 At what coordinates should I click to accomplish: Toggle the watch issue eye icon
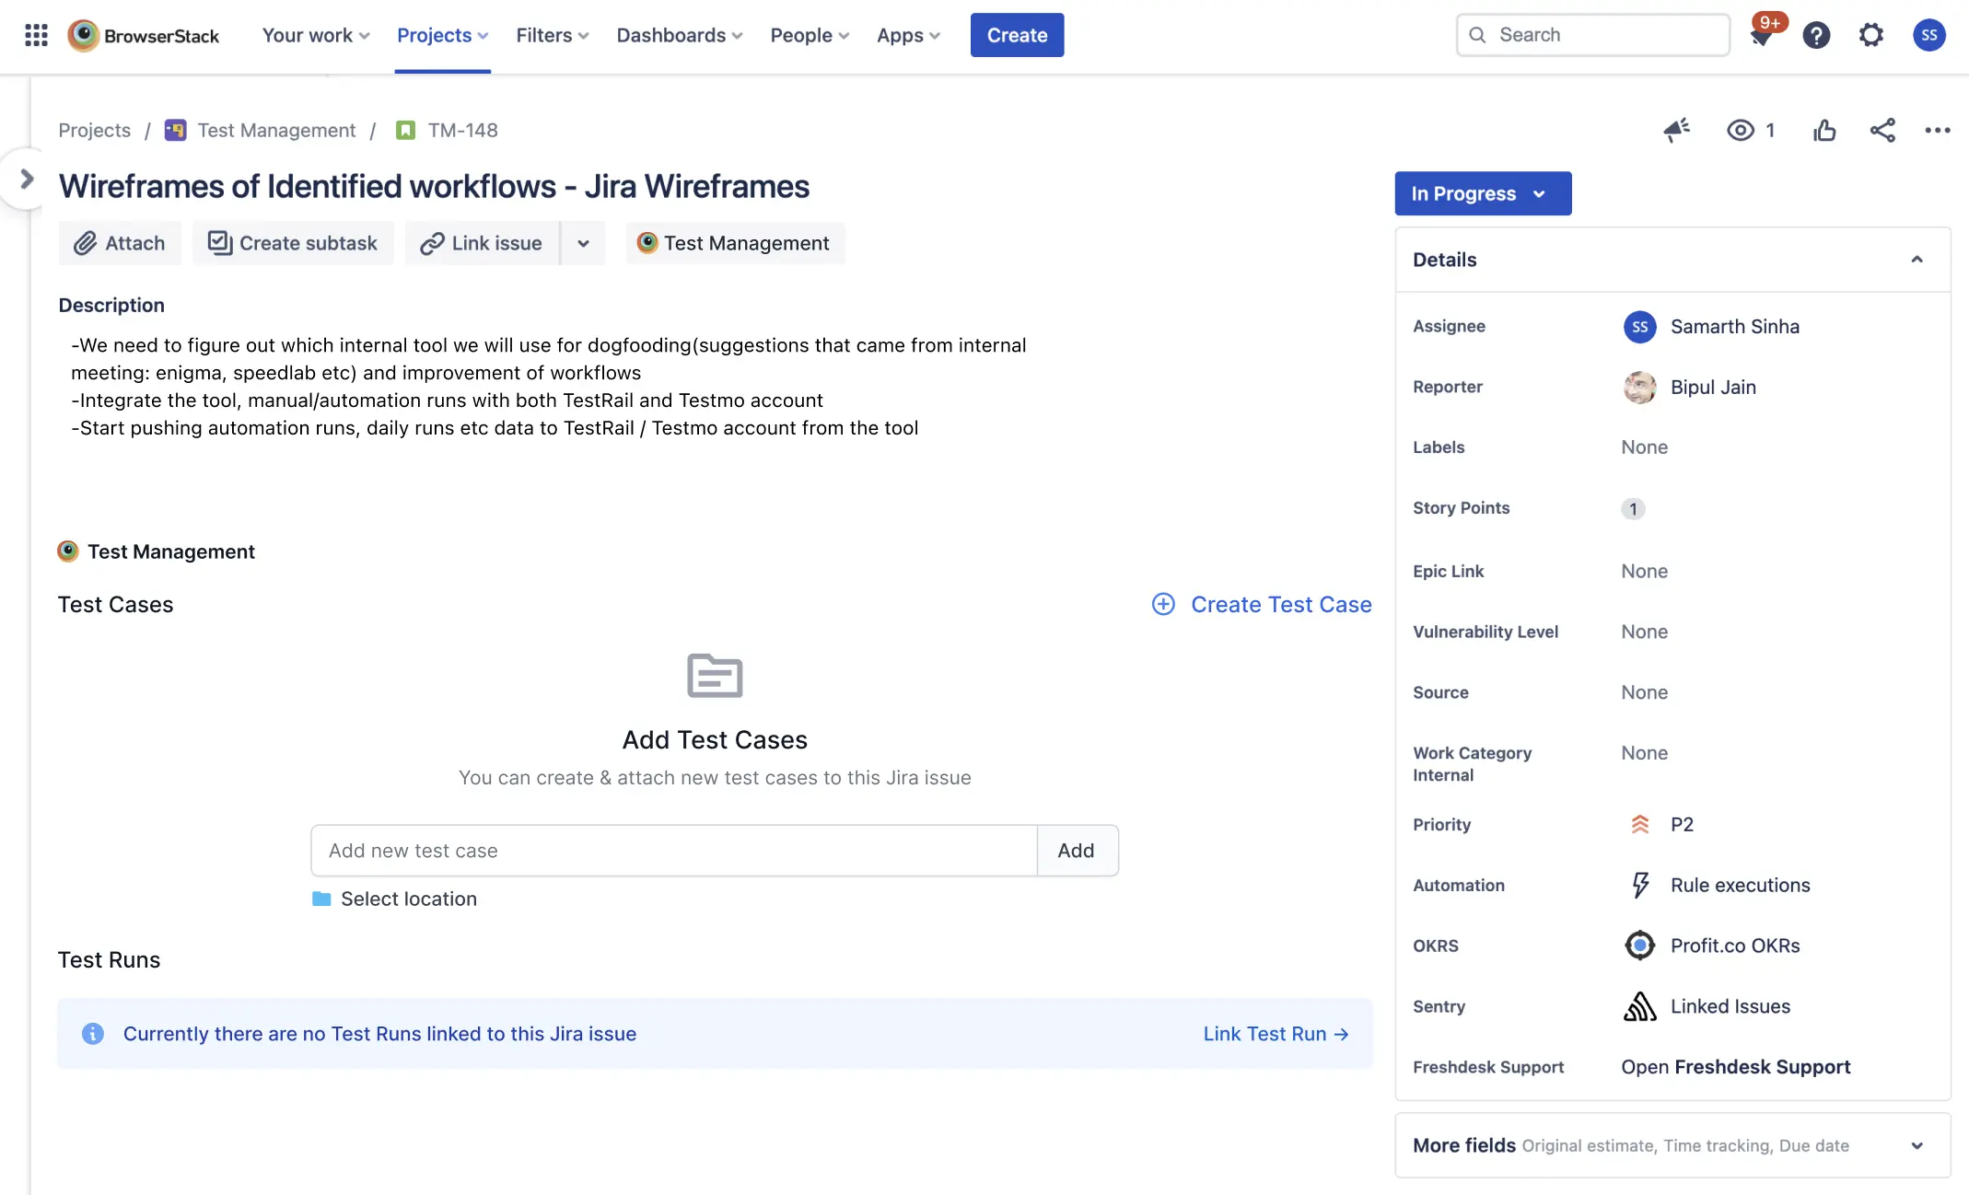tap(1740, 130)
